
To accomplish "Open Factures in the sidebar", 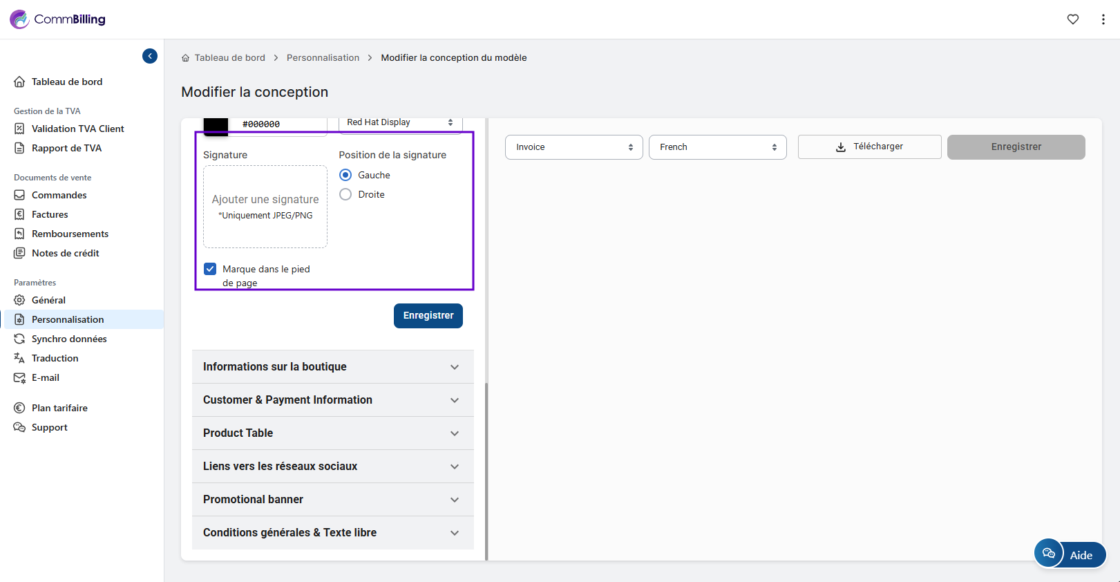I will 50,214.
